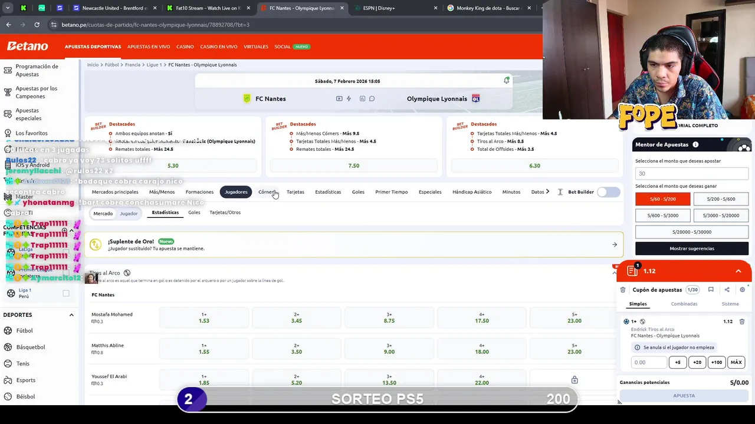Select the S/60 - S/200 winnings range
This screenshot has height=424, width=755.
click(x=662, y=199)
